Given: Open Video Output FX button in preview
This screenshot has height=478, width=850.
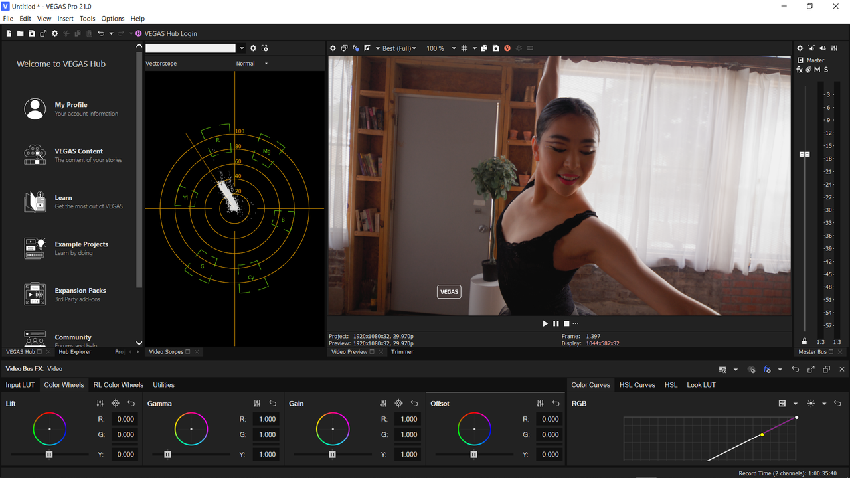Looking at the screenshot, I should pos(356,48).
